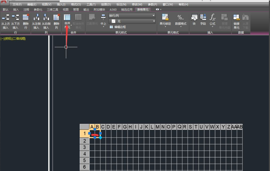Switch to the 管理 ribbon tab
This screenshot has width=270, height=171.
(x=76, y=10)
